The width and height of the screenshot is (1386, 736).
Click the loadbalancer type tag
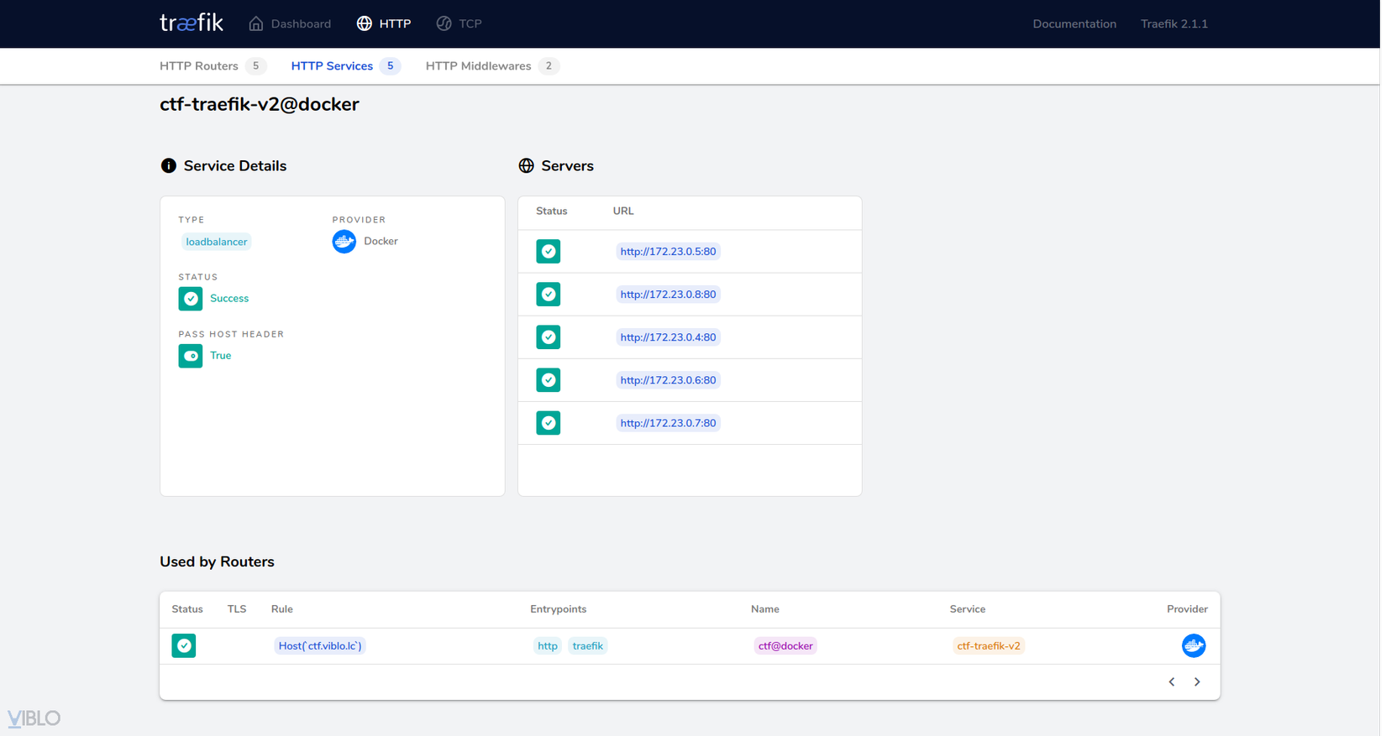pos(217,242)
